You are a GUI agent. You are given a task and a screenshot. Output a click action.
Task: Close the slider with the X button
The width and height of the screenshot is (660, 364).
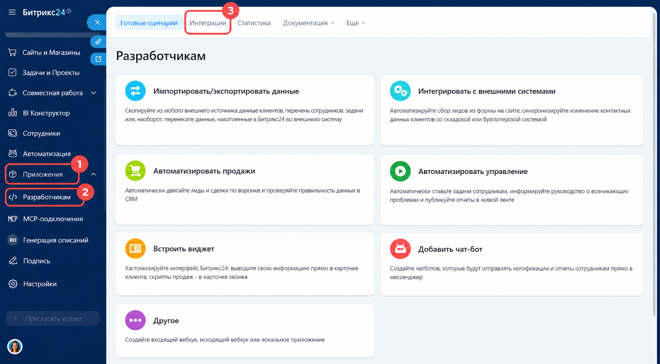97,22
